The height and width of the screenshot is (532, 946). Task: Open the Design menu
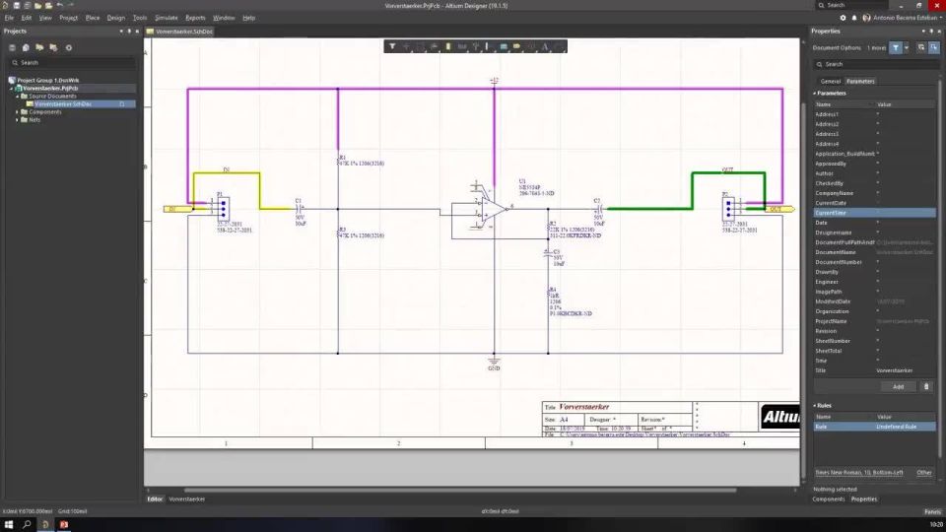coord(116,18)
